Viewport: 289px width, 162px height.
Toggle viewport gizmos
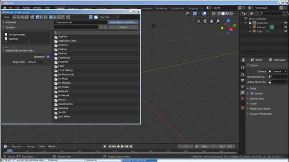pyautogui.click(x=195, y=13)
